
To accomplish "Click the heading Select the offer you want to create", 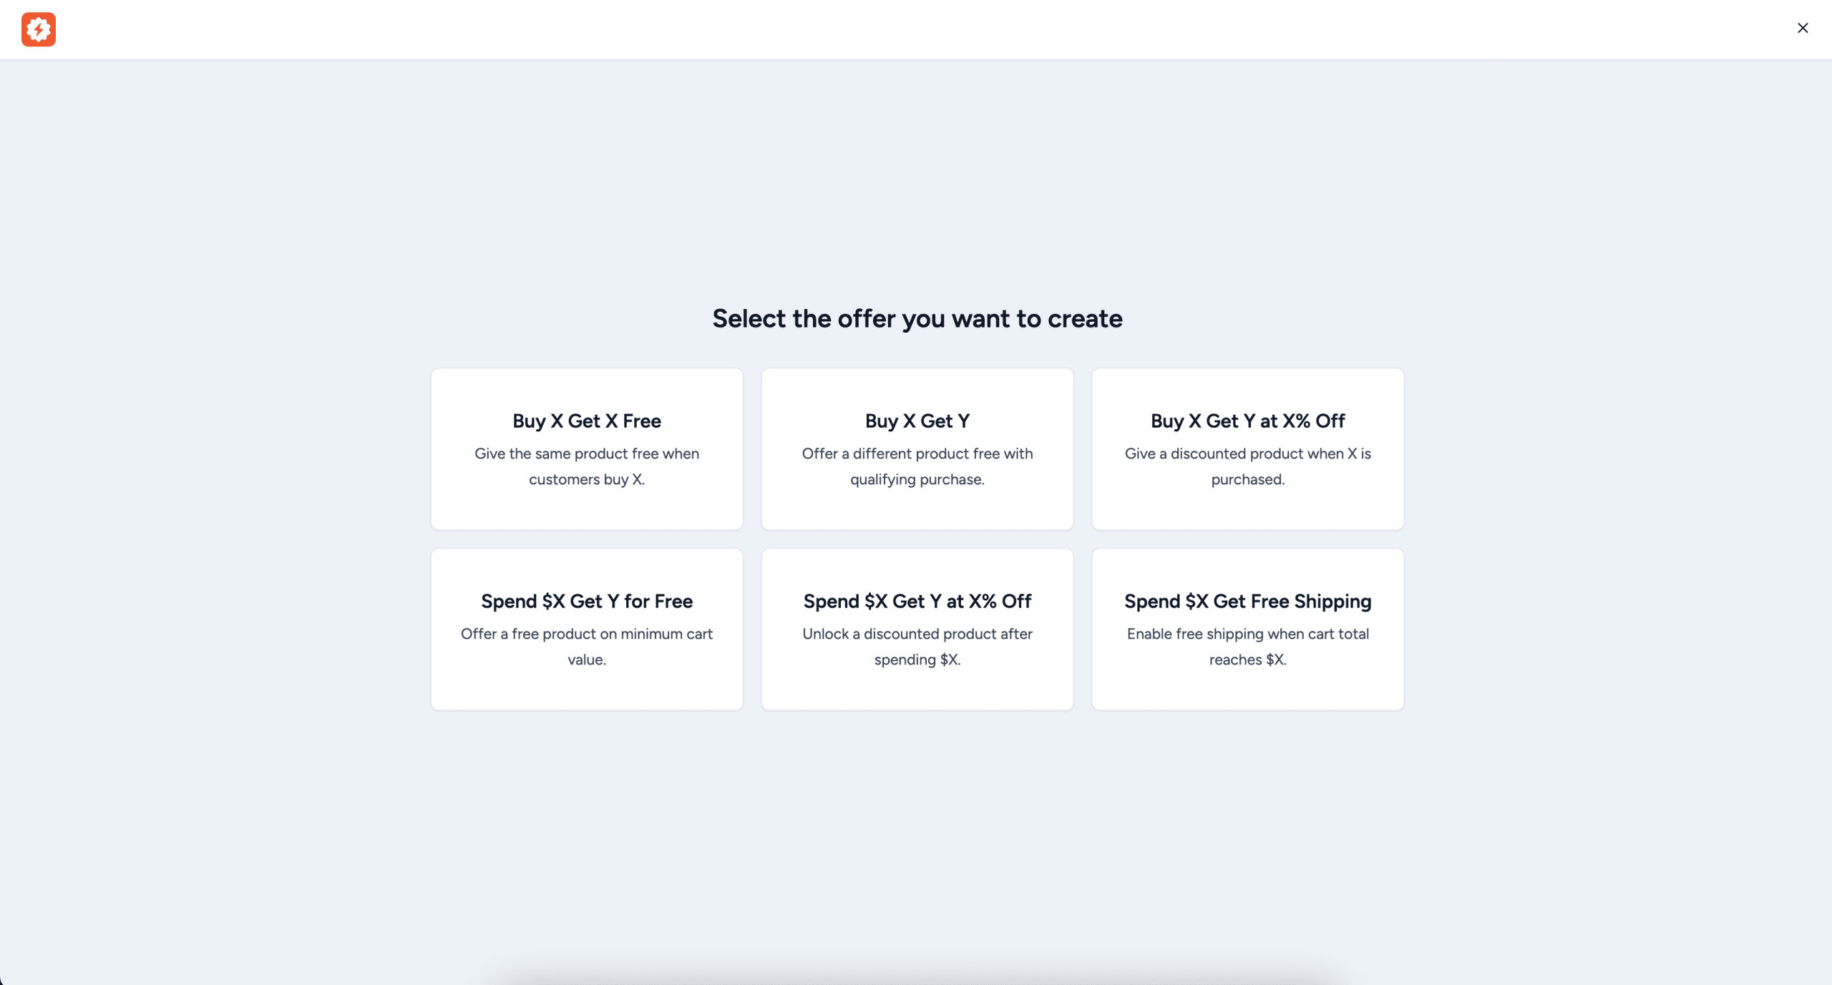I will point(917,318).
